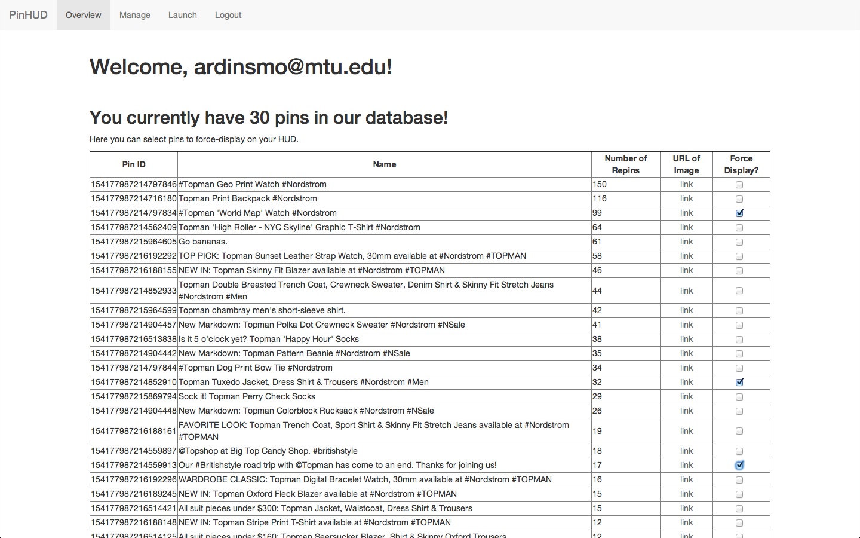Viewport: 860px width, 538px height.
Task: Select the Overview tab in navbar
Action: click(x=84, y=15)
